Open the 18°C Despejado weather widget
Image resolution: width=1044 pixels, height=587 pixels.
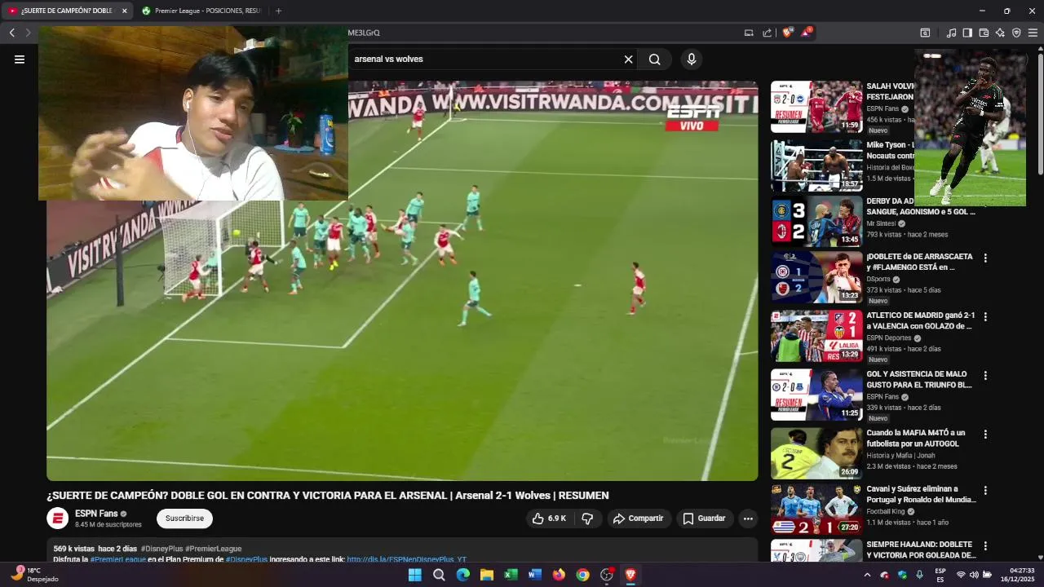(35, 575)
